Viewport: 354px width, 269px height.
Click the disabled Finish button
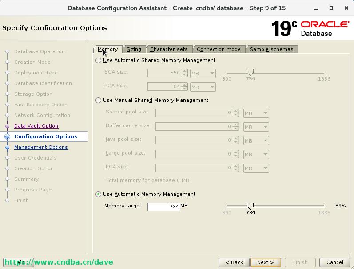pos(300,262)
